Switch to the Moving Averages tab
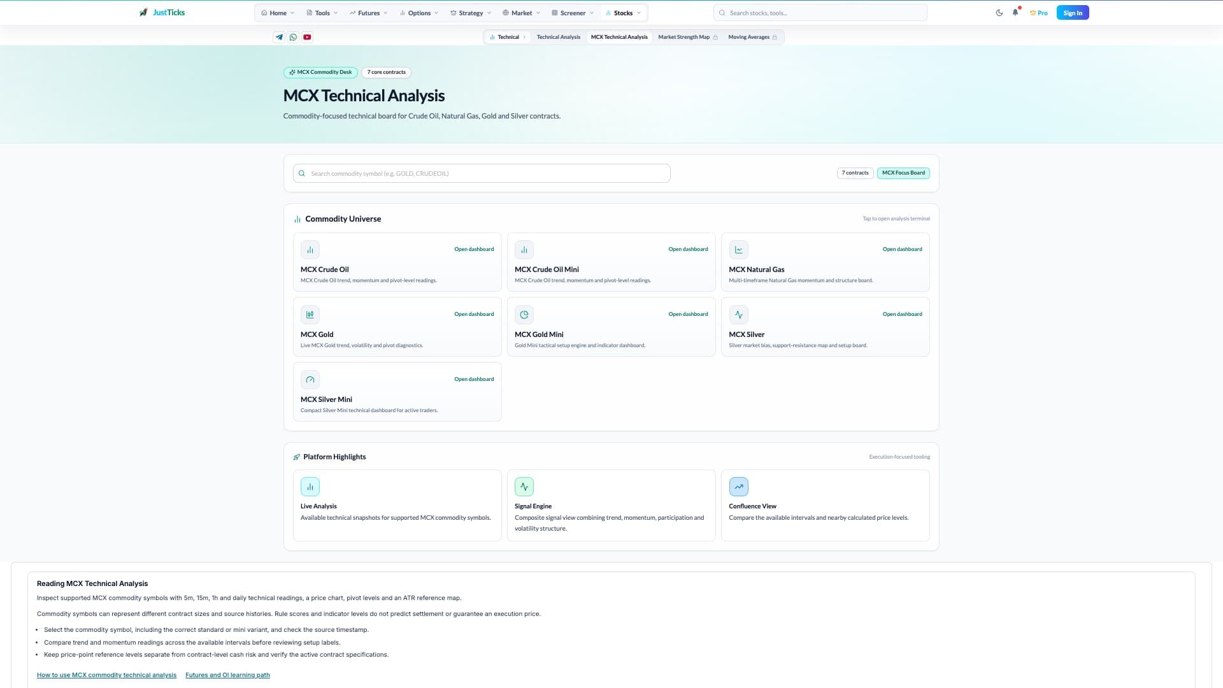This screenshot has height=688, width=1223. (x=753, y=37)
